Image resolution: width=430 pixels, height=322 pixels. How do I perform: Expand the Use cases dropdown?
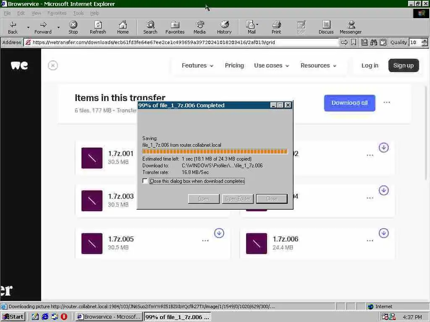point(272,65)
